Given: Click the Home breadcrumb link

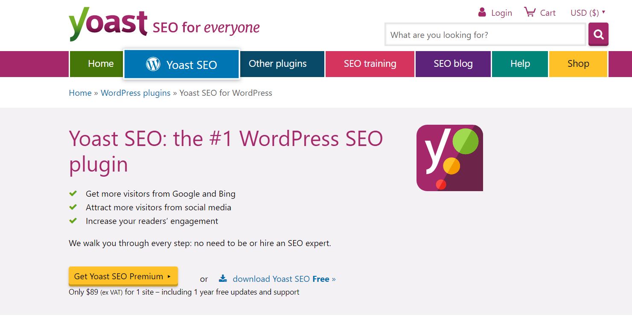Looking at the screenshot, I should 80,93.
